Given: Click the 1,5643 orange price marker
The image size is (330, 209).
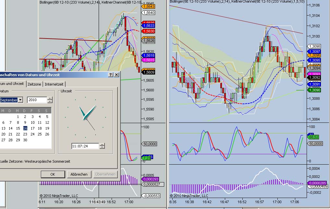Looking at the screenshot, I should pyautogui.click(x=149, y=6).
